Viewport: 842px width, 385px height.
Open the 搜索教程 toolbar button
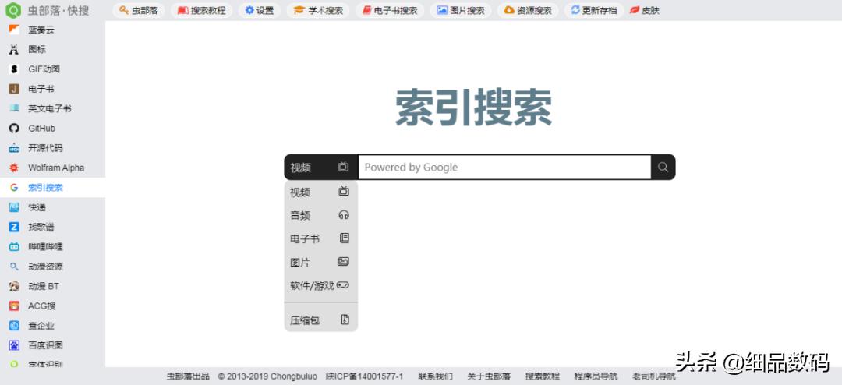point(201,10)
